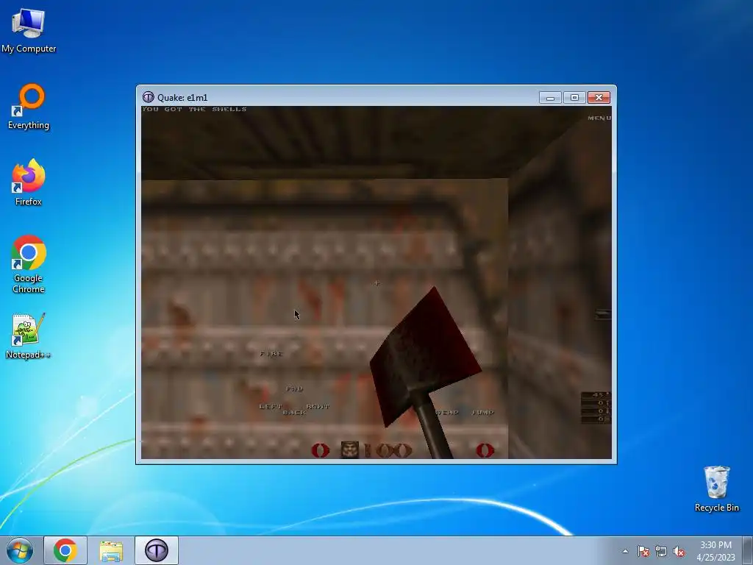Tap the WEAP switch control
Image resolution: width=753 pixels, height=565 pixels.
(x=447, y=412)
